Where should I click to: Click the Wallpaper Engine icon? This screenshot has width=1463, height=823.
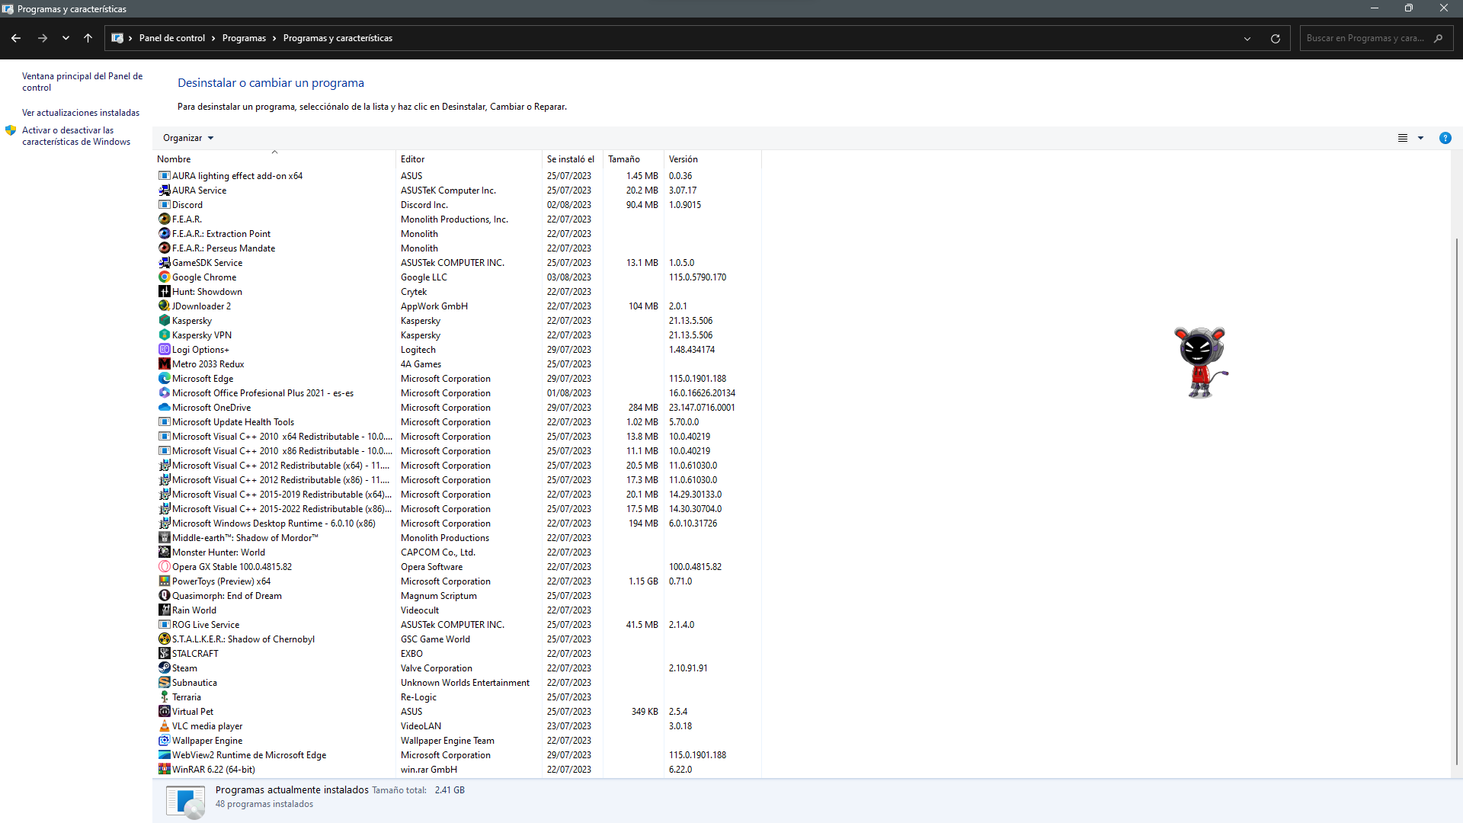click(x=164, y=740)
